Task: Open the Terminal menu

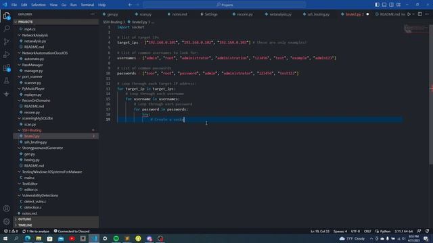Action: 87,5
